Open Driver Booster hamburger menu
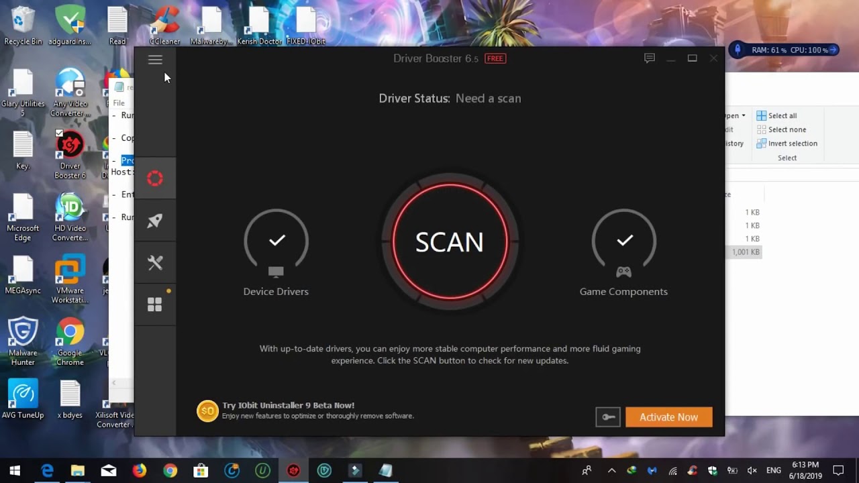Image resolution: width=859 pixels, height=483 pixels. [x=155, y=60]
